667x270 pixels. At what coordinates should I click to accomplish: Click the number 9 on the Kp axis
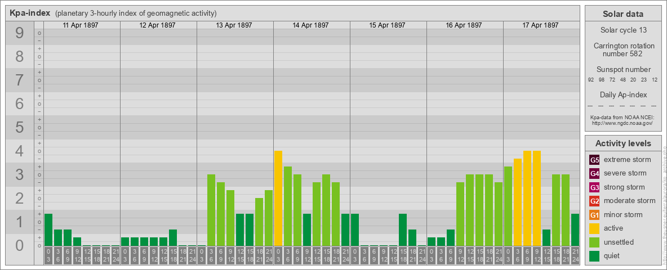(20, 34)
